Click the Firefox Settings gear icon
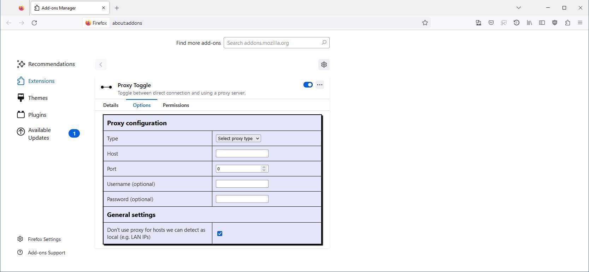 click(20, 239)
